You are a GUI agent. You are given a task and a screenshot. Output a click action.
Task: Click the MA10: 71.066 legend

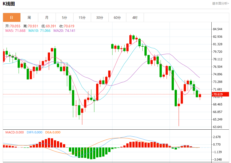tap(40, 31)
